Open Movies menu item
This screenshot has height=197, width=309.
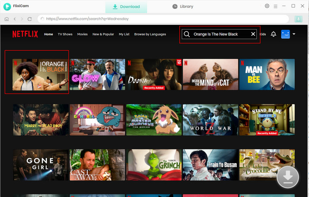point(83,34)
